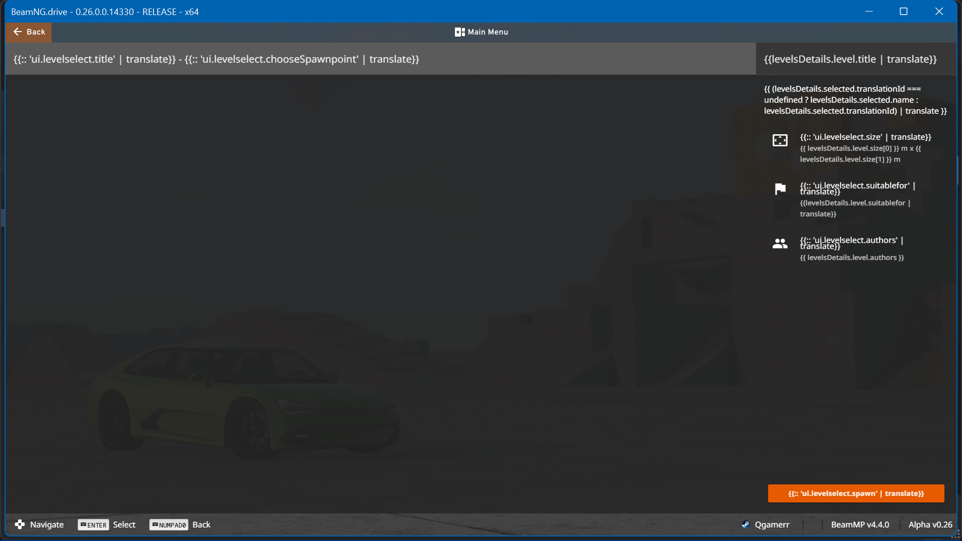This screenshot has width=962, height=541.
Task: Maximize the BeamNG.drive window
Action: pos(903,11)
